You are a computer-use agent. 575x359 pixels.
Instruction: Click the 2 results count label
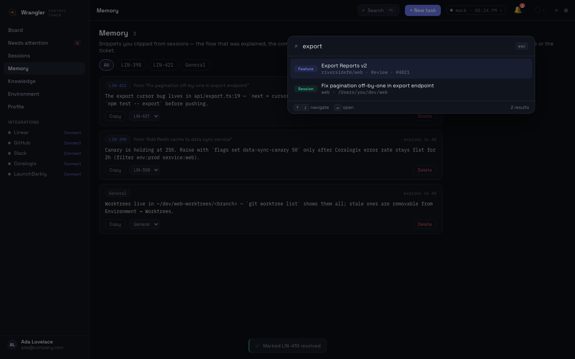(x=520, y=107)
